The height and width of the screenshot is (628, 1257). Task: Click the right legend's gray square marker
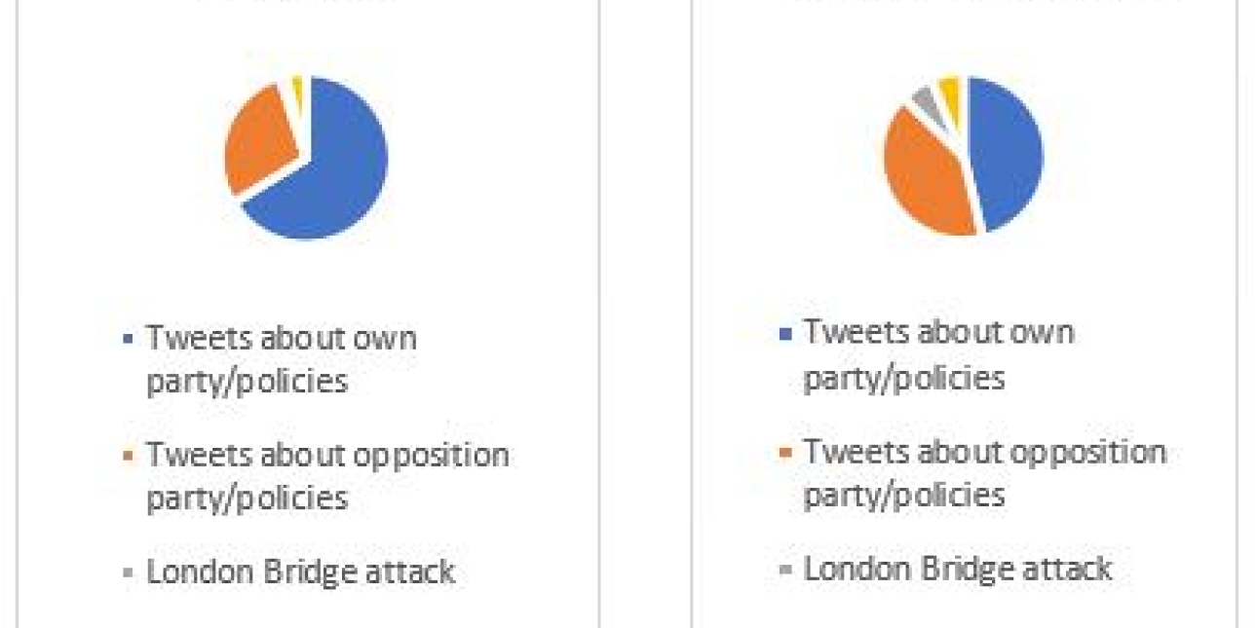tap(784, 570)
